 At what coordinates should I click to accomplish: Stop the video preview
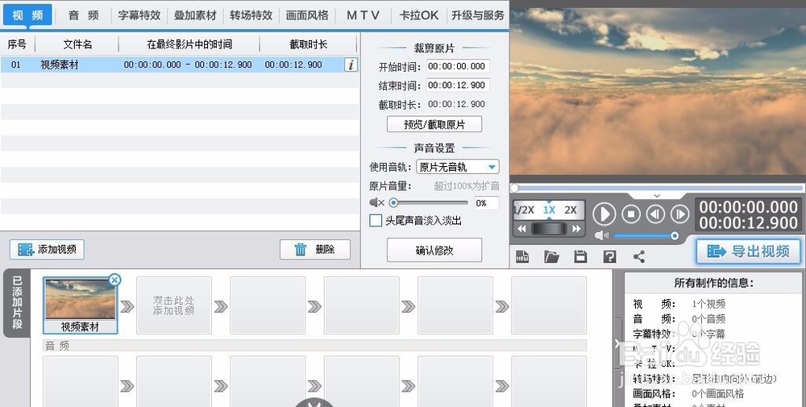click(631, 214)
